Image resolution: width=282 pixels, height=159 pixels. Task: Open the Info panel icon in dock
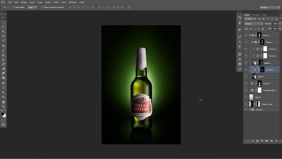point(240,64)
